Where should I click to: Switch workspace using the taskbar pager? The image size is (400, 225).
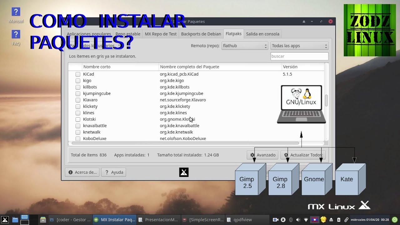coord(25,220)
